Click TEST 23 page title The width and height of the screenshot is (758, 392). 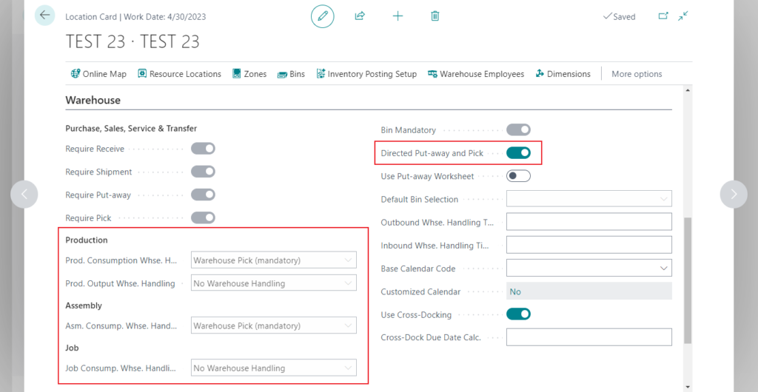point(133,41)
